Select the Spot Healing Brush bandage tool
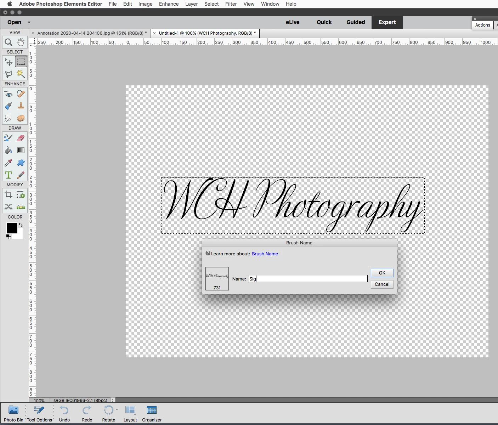Screen dimensions: 498x425 coord(21,94)
